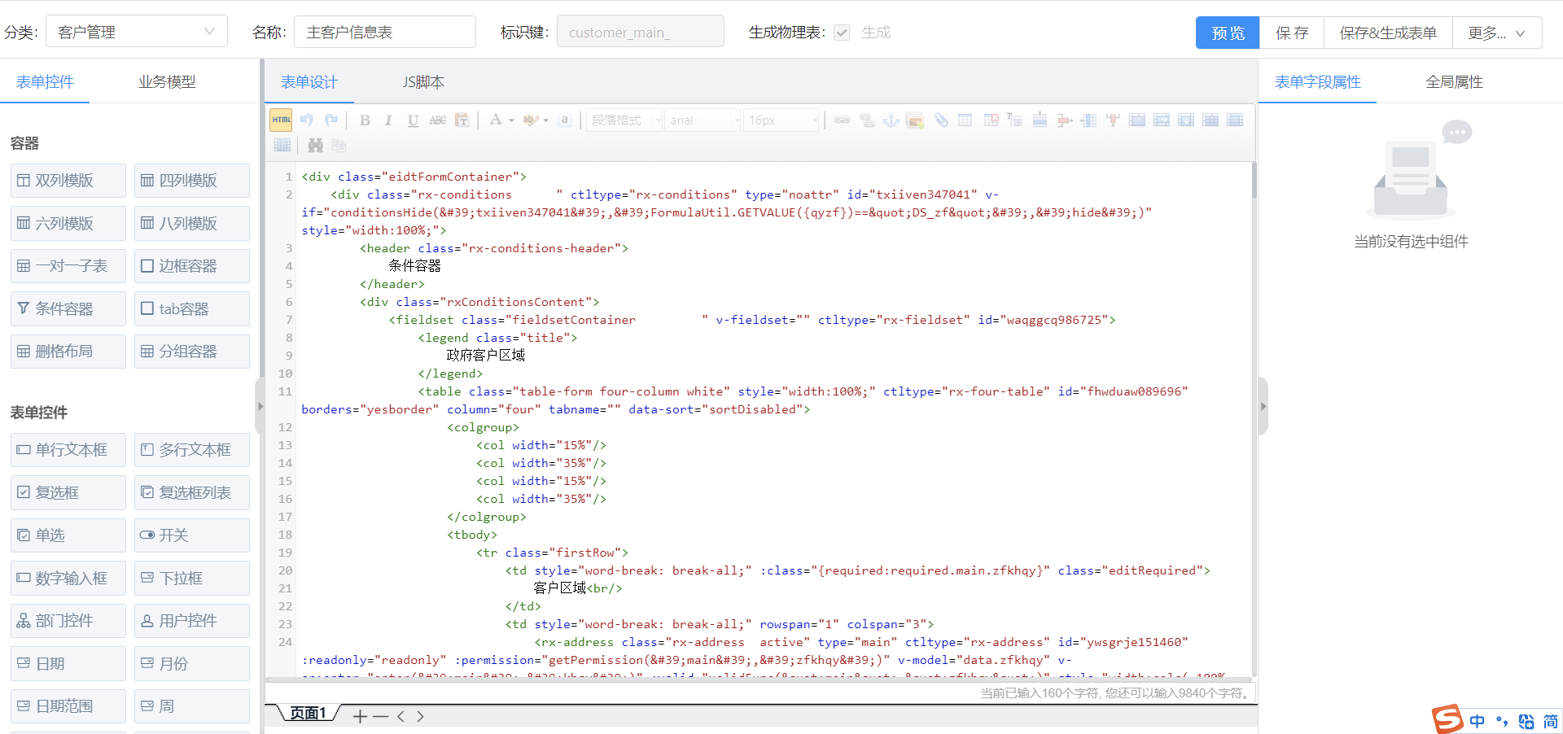Click the Sogou S input method logo
The image size is (1563, 734).
tap(1447, 719)
